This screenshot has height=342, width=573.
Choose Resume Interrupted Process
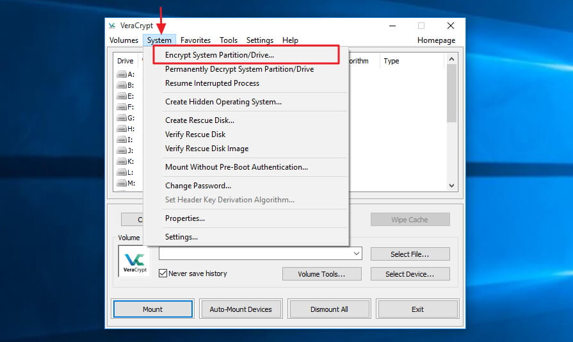[x=246, y=83]
